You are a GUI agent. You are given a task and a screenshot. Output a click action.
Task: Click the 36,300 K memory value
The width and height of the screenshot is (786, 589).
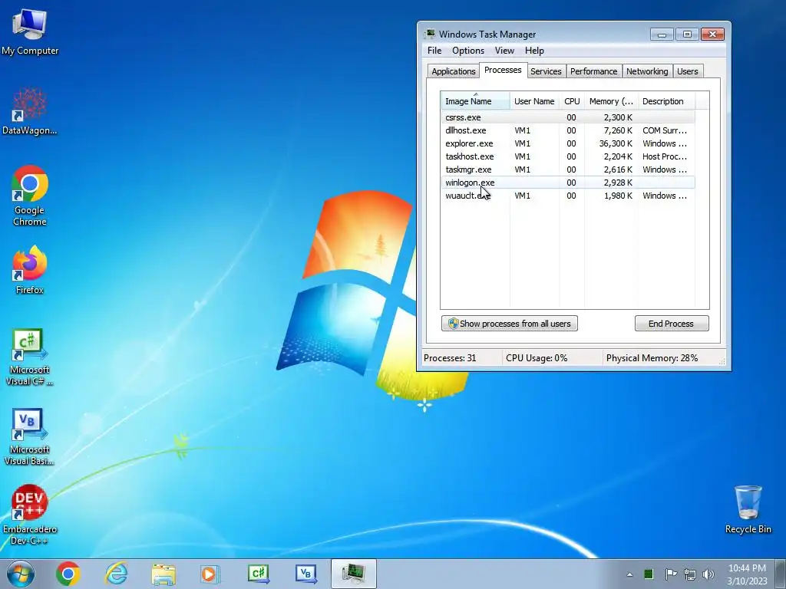click(616, 143)
